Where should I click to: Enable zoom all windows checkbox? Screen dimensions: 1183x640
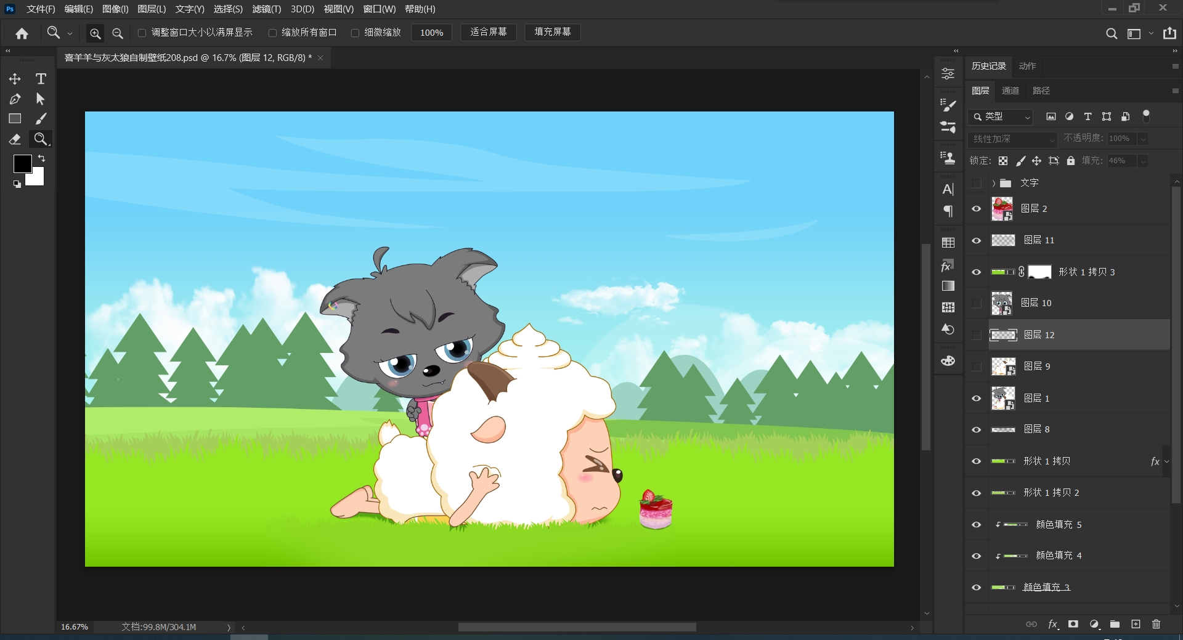(x=272, y=33)
